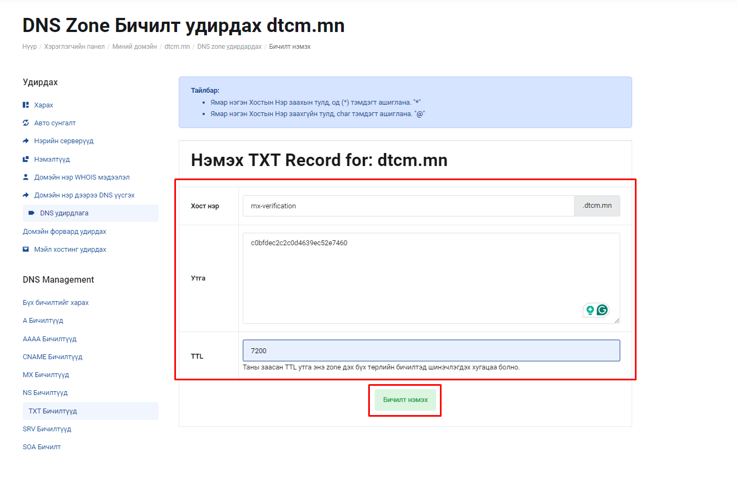Open Домэйн нэр WHOIS мэдээлэл
Image resolution: width=737 pixels, height=478 pixels.
[82, 177]
